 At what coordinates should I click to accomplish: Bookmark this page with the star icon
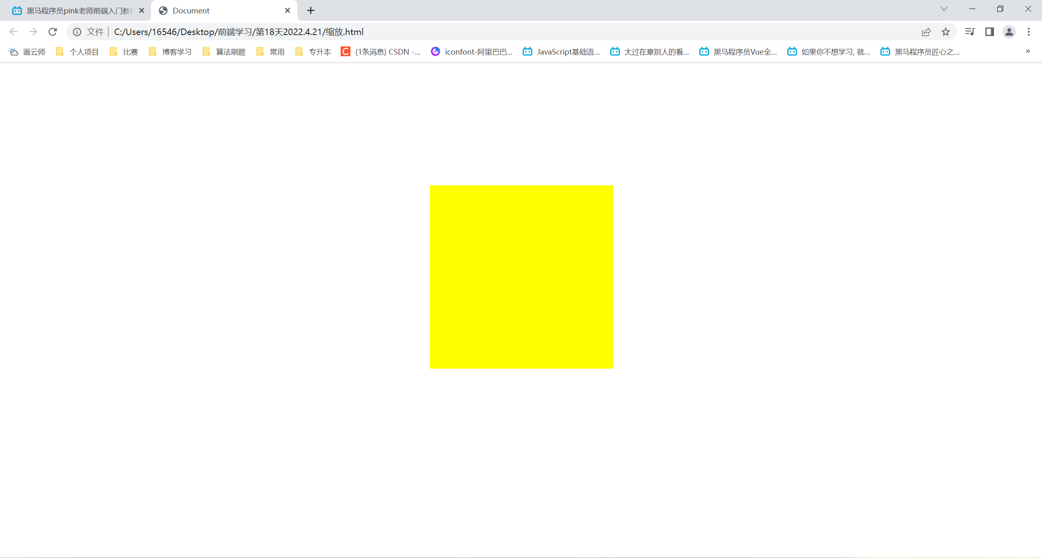(946, 32)
